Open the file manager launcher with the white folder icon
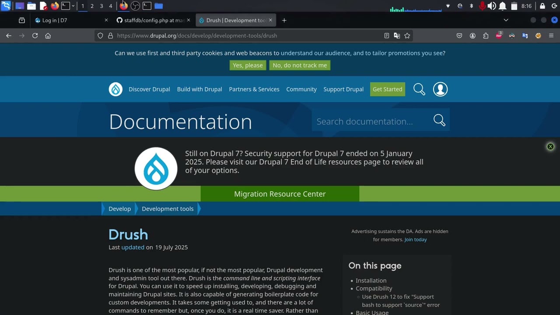 pos(31,6)
